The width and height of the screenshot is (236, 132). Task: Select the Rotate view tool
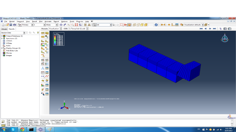65,25
